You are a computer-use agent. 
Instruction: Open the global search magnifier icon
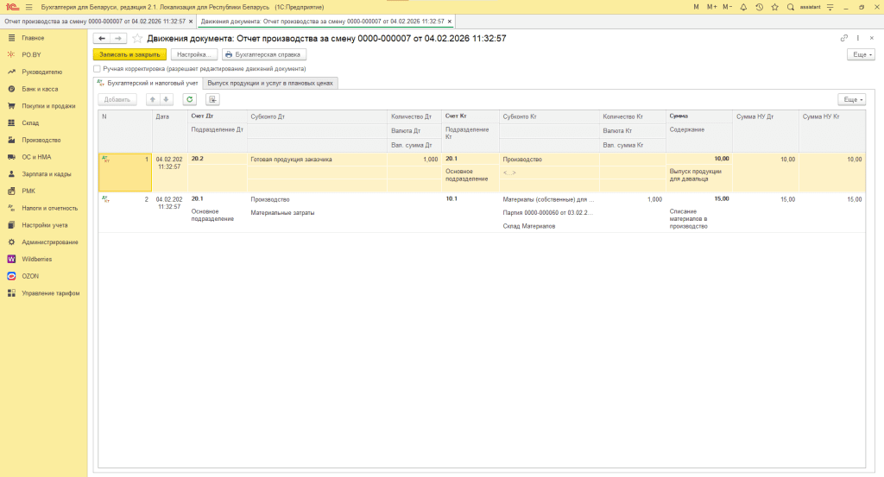[x=791, y=7]
